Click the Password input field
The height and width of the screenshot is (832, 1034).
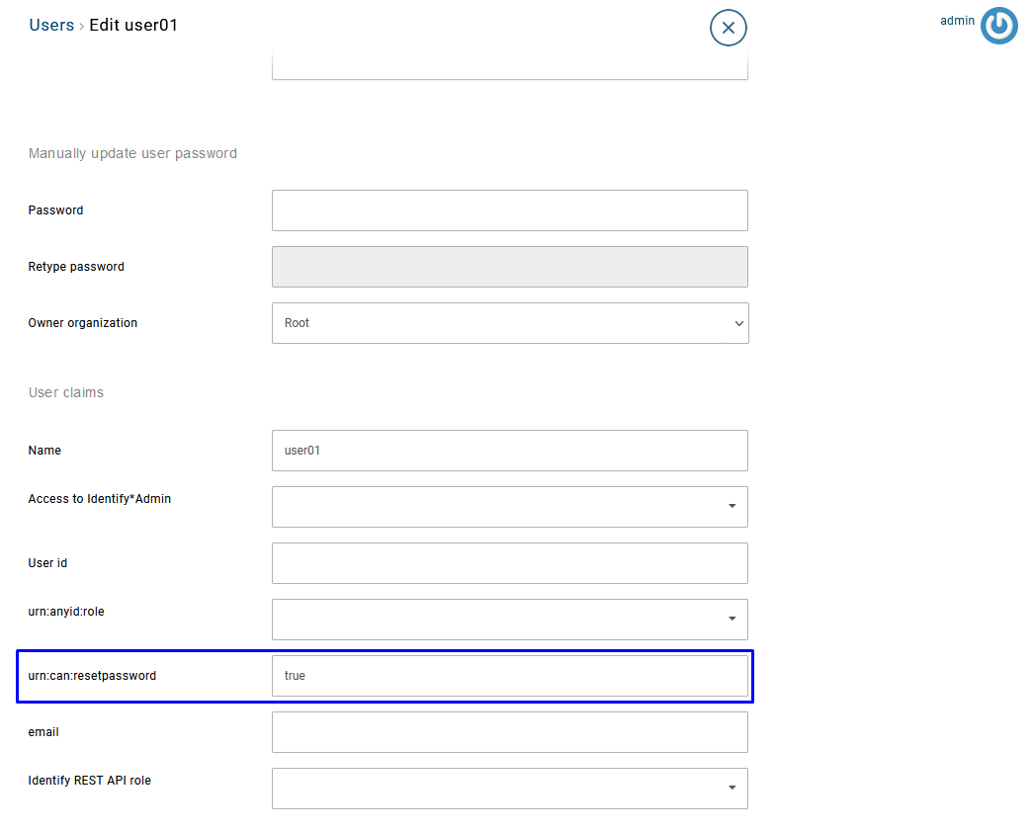[509, 210]
